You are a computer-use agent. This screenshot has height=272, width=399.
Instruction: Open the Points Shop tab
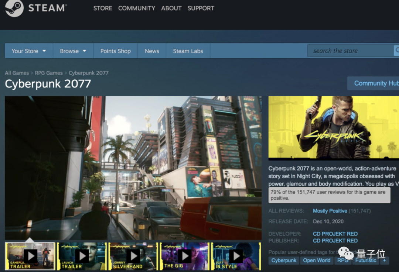pos(116,51)
